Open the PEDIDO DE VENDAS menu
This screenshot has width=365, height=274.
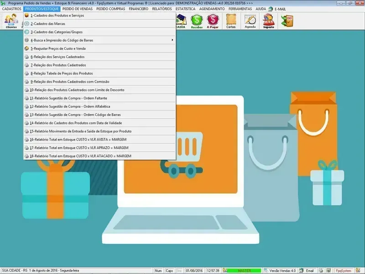77,9
